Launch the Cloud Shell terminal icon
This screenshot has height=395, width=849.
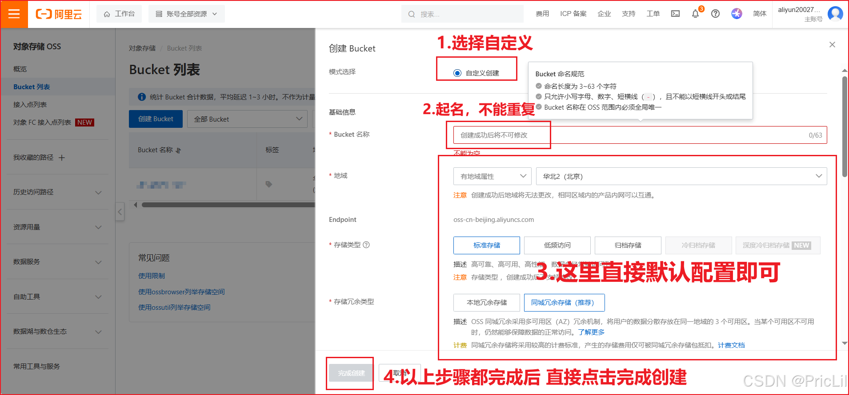click(675, 14)
